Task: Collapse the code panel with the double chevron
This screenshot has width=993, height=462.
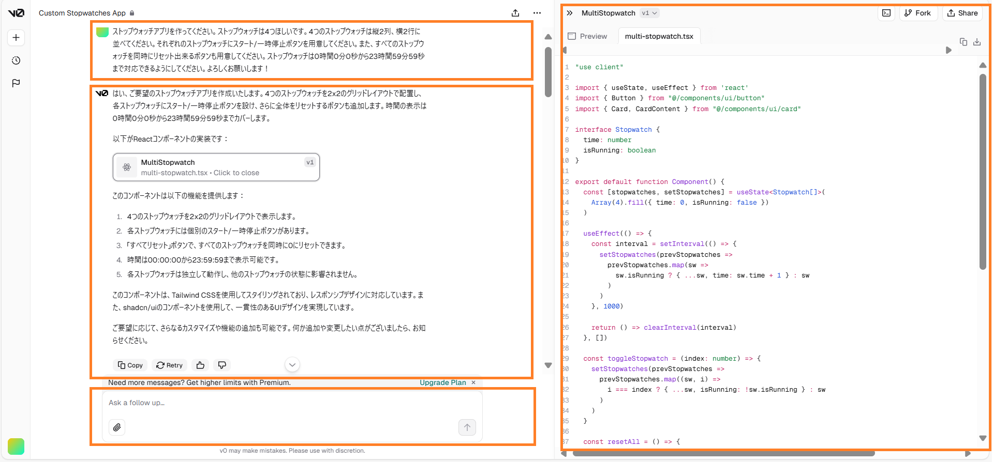Action: 570,13
